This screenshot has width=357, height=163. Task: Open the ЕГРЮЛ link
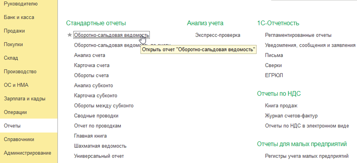point(274,75)
